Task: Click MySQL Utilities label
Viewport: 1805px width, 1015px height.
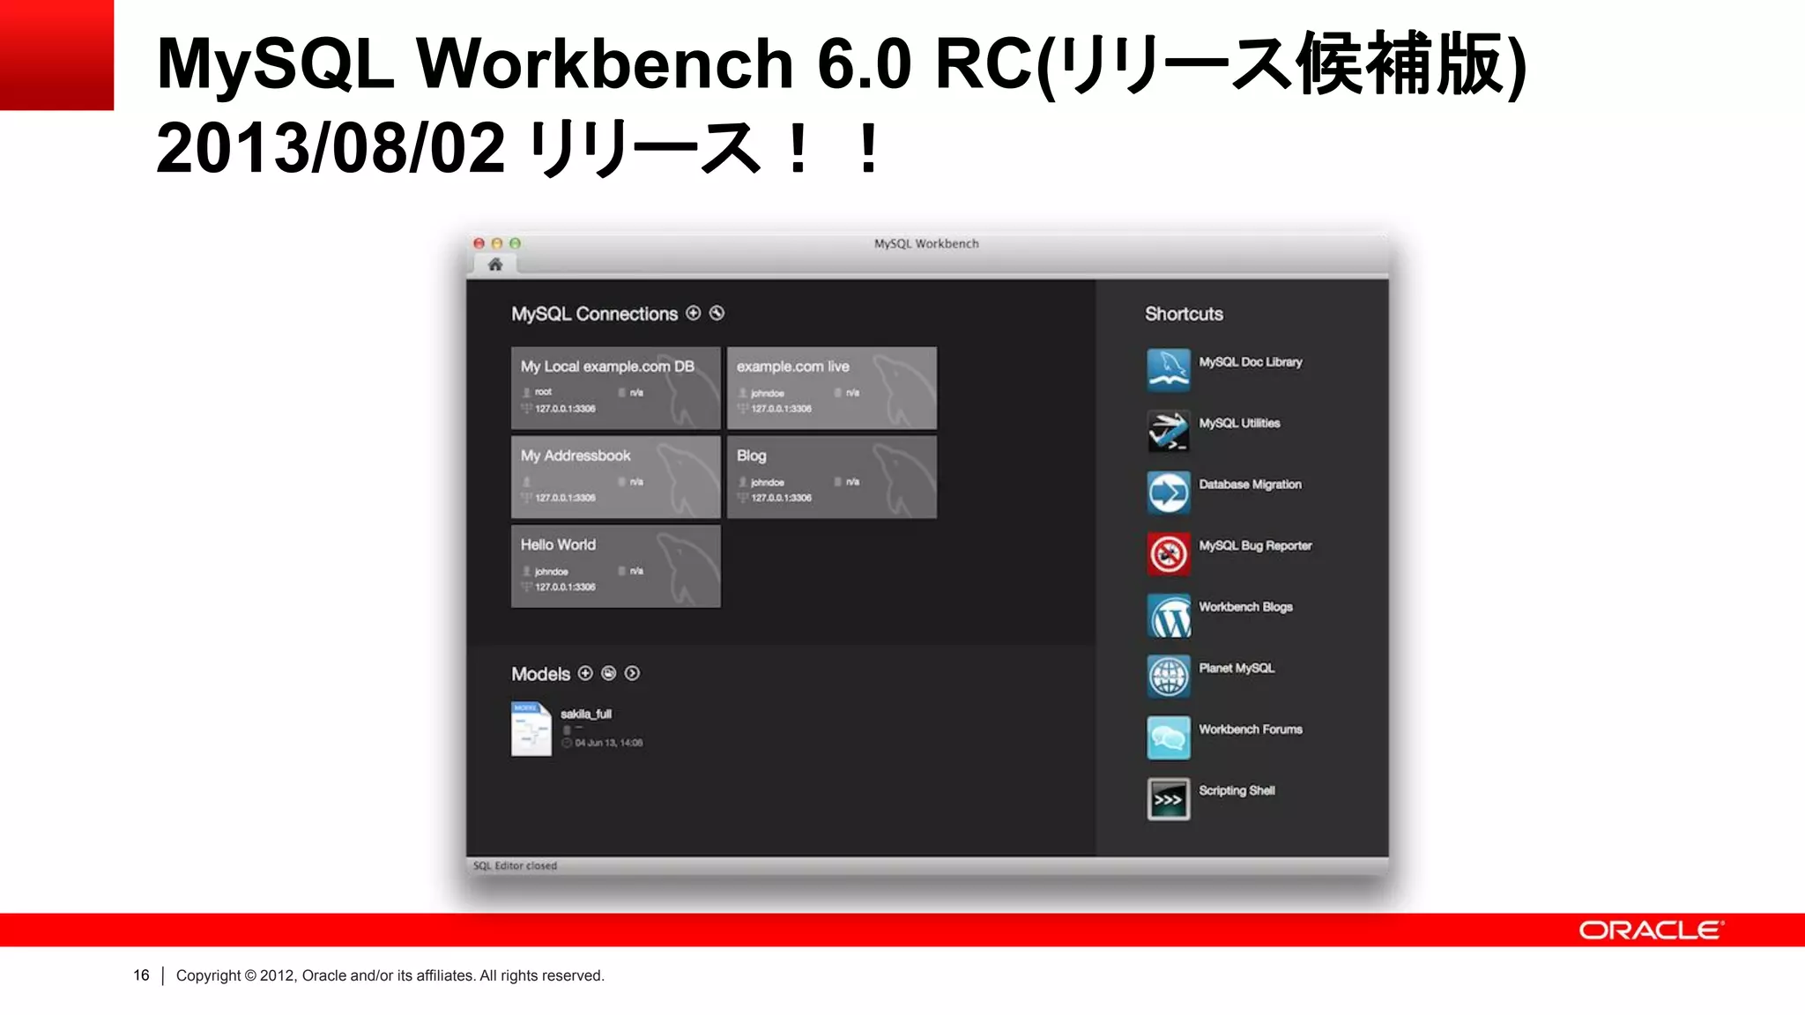Action: pyautogui.click(x=1239, y=423)
